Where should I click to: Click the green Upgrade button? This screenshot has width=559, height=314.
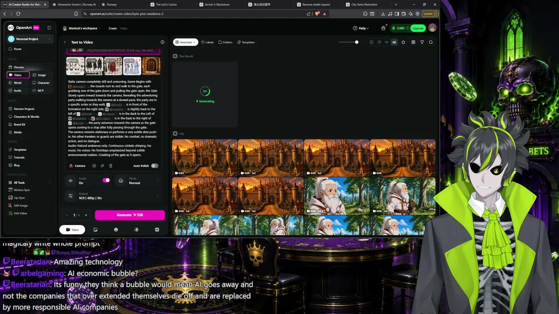point(418,28)
